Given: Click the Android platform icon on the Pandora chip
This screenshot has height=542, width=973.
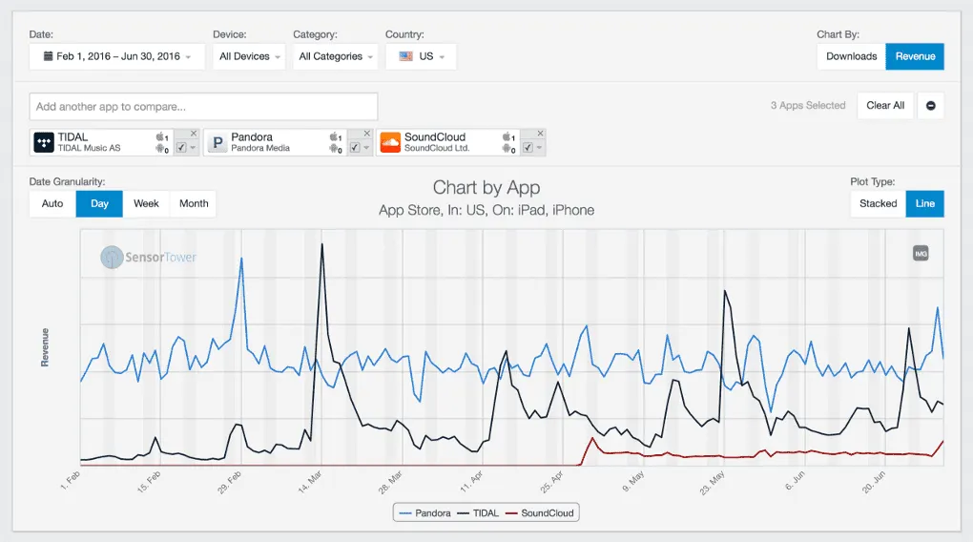Looking at the screenshot, I should tap(335, 149).
